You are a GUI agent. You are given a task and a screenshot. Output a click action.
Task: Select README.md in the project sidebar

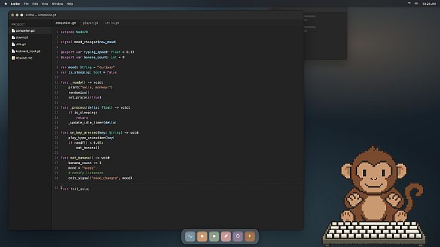coord(30,58)
